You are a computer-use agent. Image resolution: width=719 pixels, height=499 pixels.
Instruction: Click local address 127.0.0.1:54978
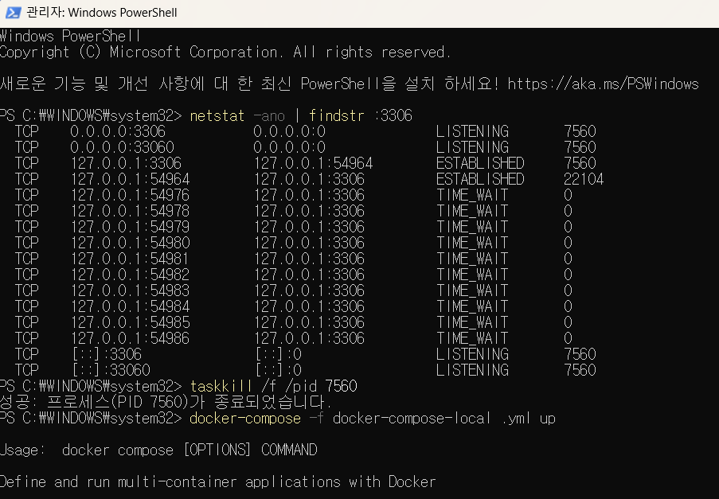click(x=130, y=211)
